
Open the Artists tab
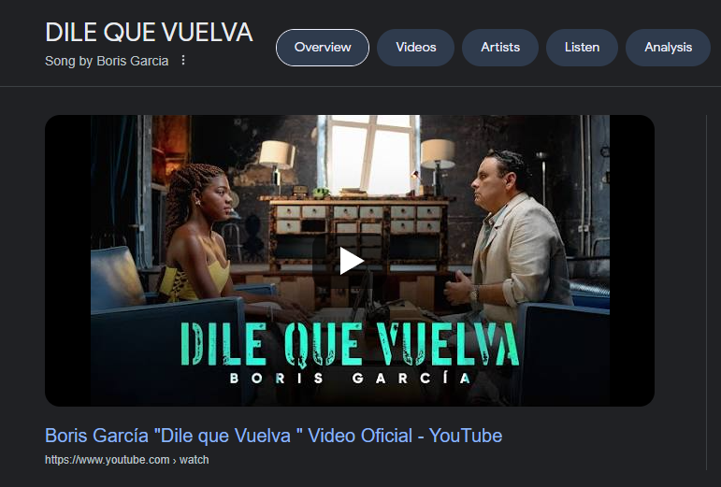click(x=500, y=48)
